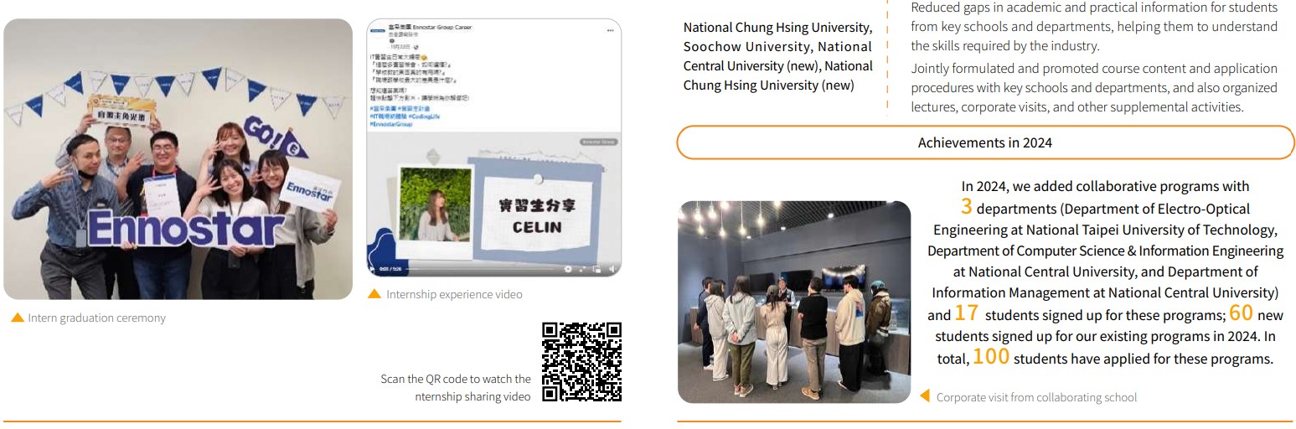Open the corporate visit photo

click(793, 302)
